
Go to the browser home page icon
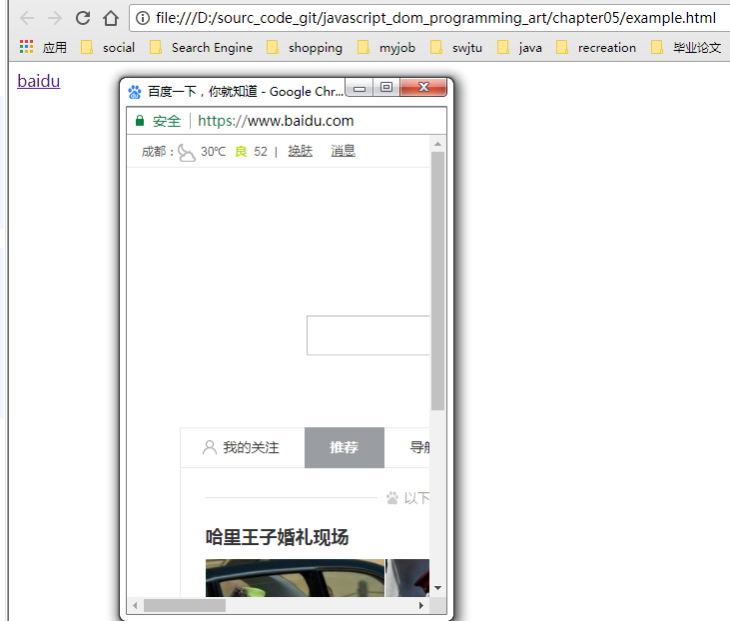111,18
